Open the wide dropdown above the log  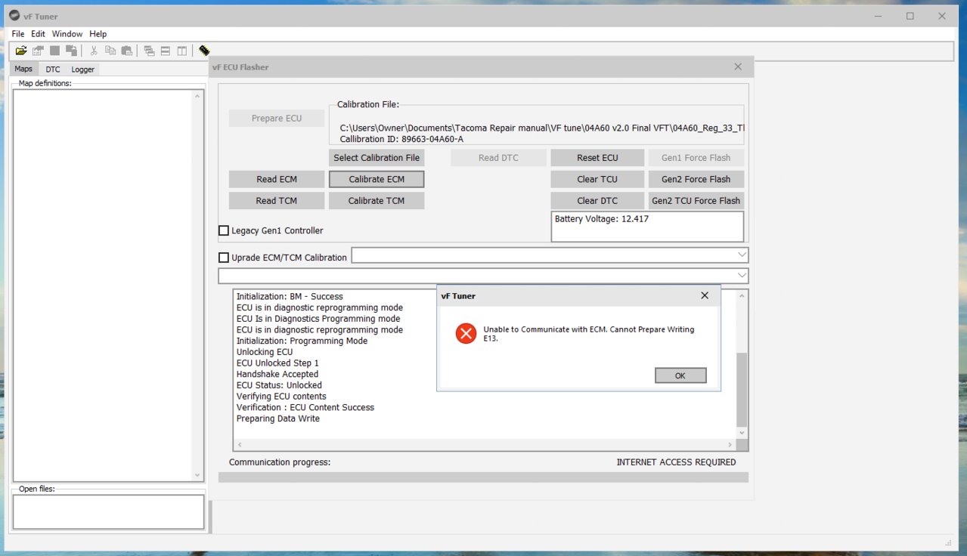[483, 275]
